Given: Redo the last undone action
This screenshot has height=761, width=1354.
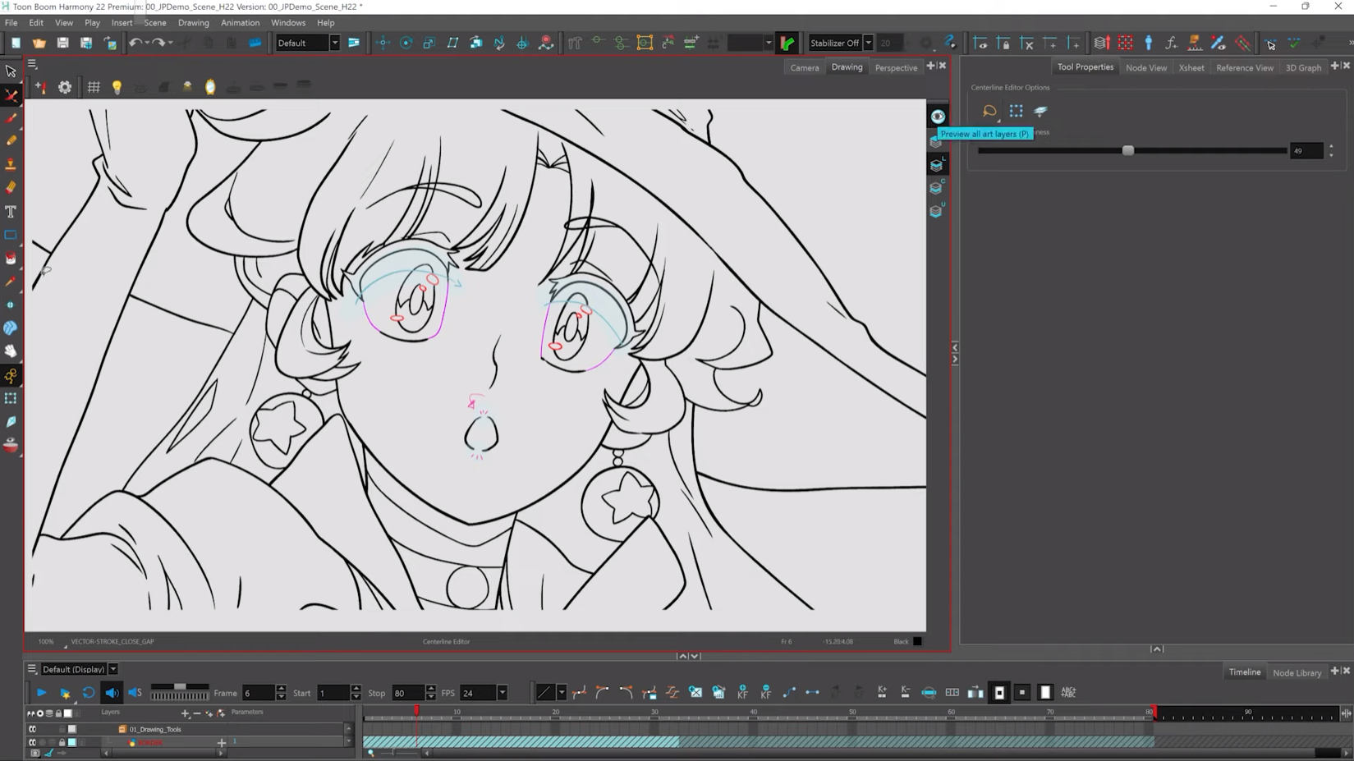Looking at the screenshot, I should (158, 43).
